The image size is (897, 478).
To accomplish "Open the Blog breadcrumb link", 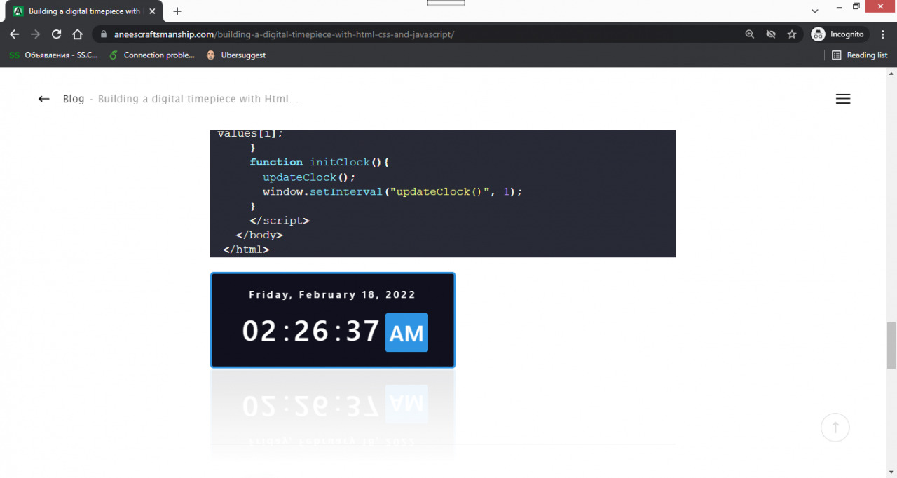I will 74,99.
